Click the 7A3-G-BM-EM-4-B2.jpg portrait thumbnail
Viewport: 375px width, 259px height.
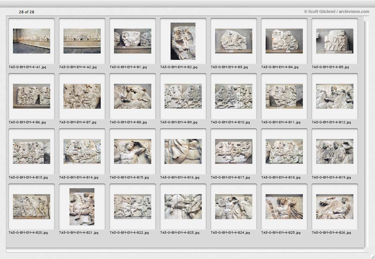[183, 41]
